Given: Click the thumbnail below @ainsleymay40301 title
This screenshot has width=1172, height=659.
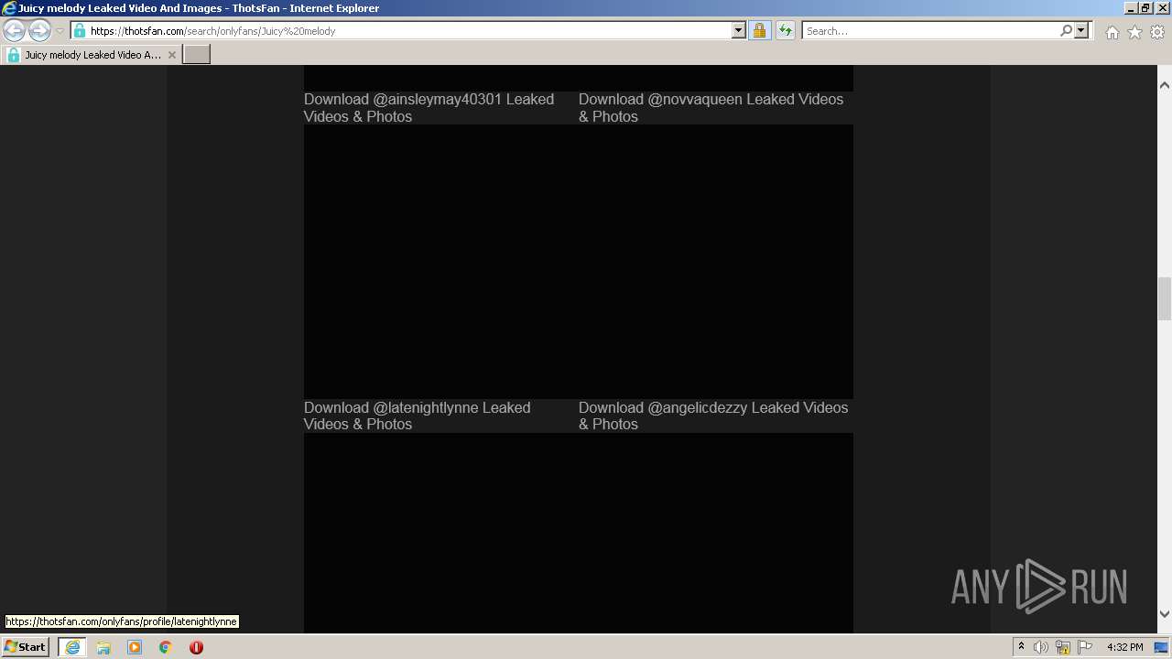Looking at the screenshot, I should point(441,262).
